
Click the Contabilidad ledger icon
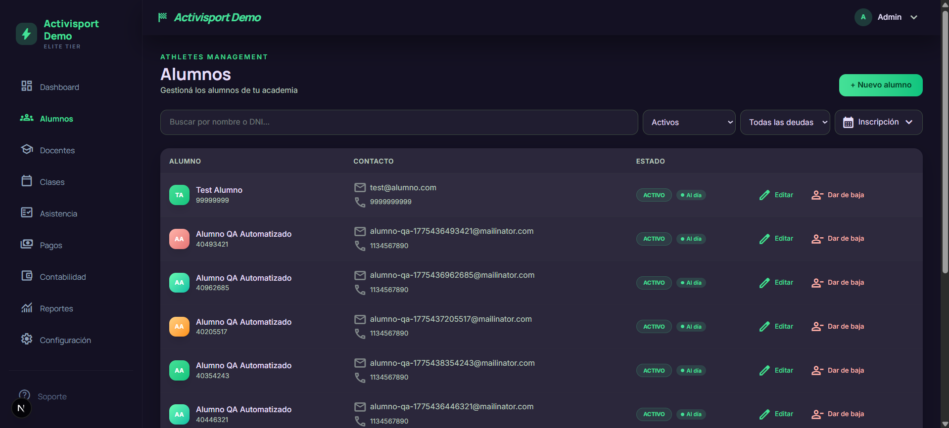(x=27, y=276)
